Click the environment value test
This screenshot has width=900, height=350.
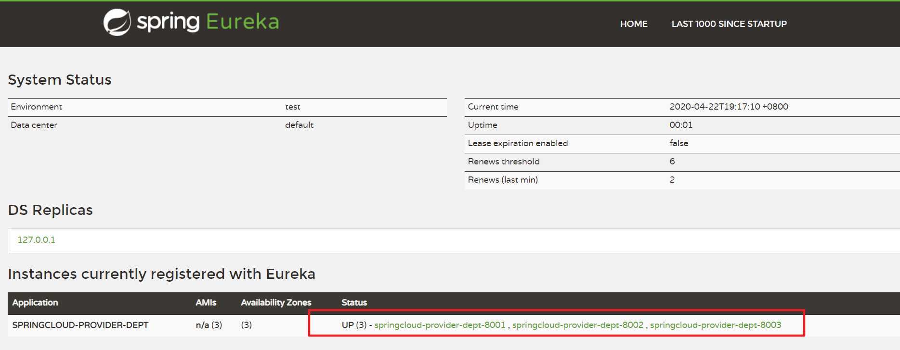[293, 107]
